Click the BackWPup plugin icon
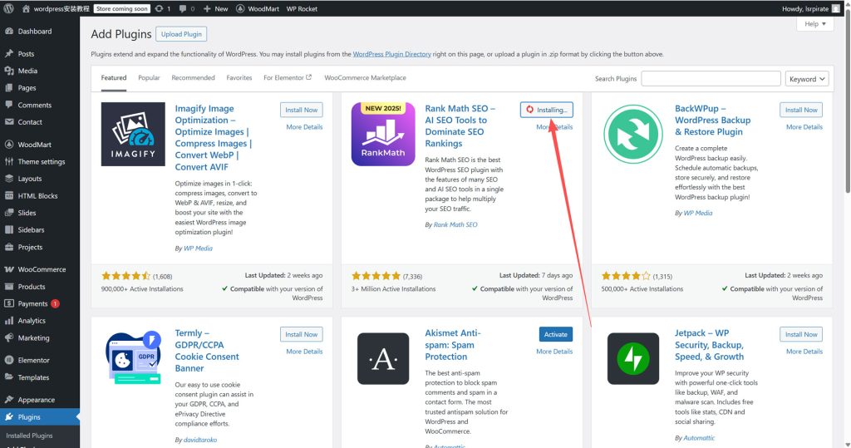Image resolution: width=851 pixels, height=448 pixels. (633, 134)
